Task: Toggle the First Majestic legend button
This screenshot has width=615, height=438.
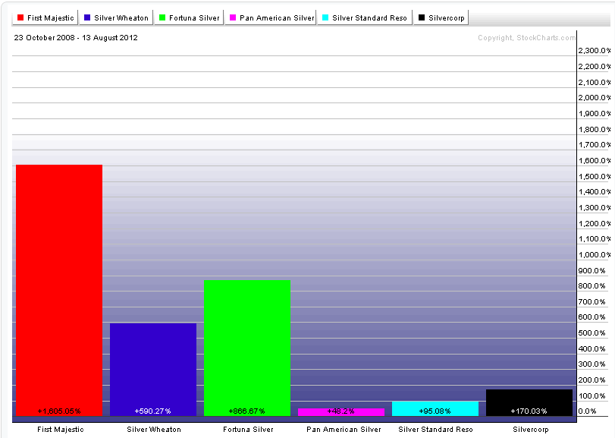Action: point(45,17)
